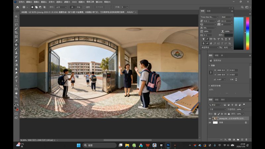265x149 pixels.
Task: Open the Times New Roman font dropdown
Action: pyautogui.click(x=218, y=17)
